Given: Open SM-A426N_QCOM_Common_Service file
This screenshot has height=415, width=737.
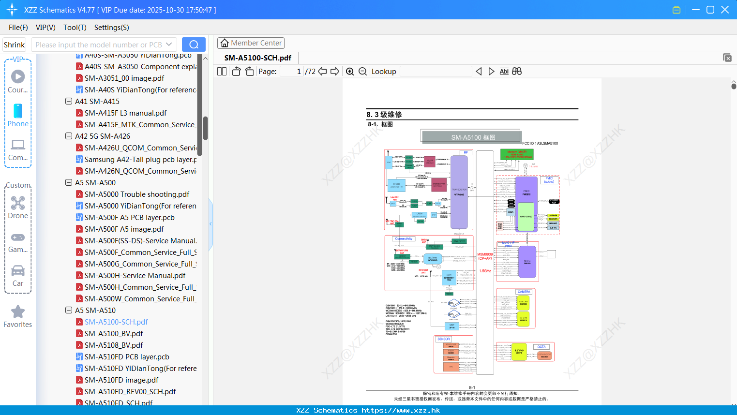Looking at the screenshot, I should [140, 171].
